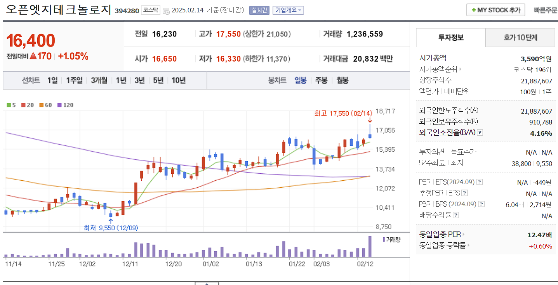Click the arrow next to 동일업종 등락률
Image resolution: width=558 pixels, height=285 pixels.
coord(469,246)
